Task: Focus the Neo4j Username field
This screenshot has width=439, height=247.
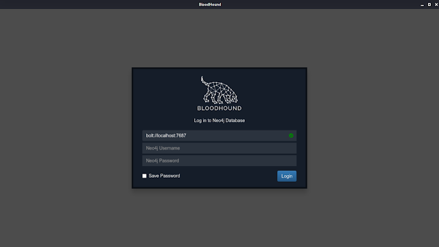Action: pos(219,148)
